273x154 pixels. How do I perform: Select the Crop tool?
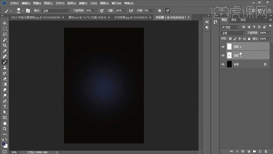point(5,45)
